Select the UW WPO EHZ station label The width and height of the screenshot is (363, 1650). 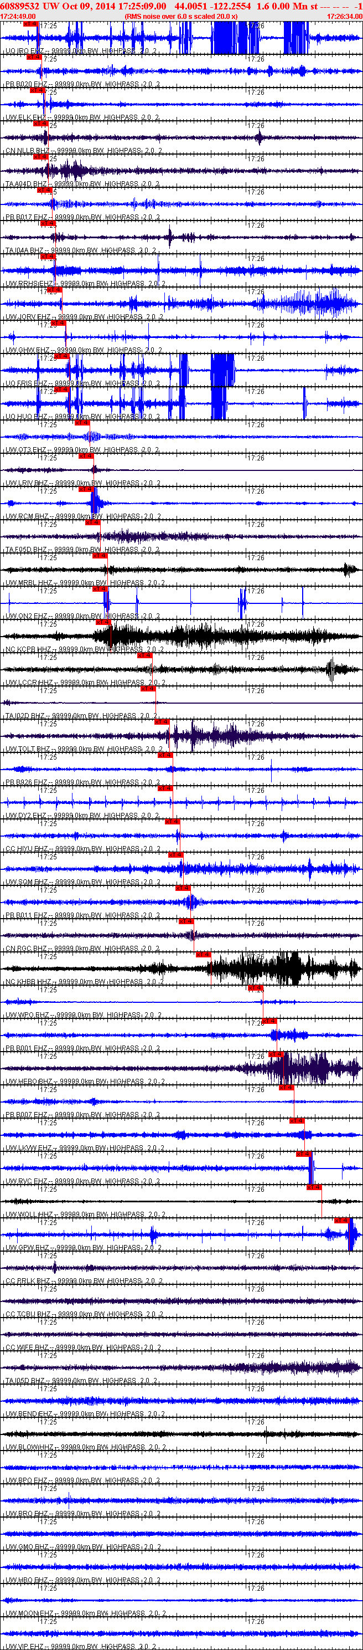tap(83, 1015)
